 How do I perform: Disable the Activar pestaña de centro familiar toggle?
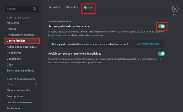point(161,26)
